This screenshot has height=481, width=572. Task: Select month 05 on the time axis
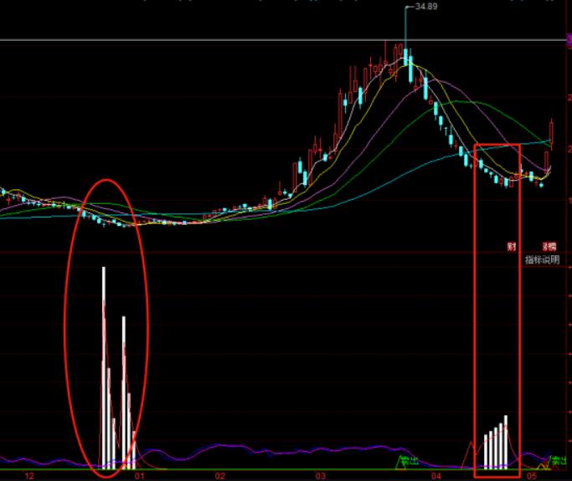(x=531, y=475)
